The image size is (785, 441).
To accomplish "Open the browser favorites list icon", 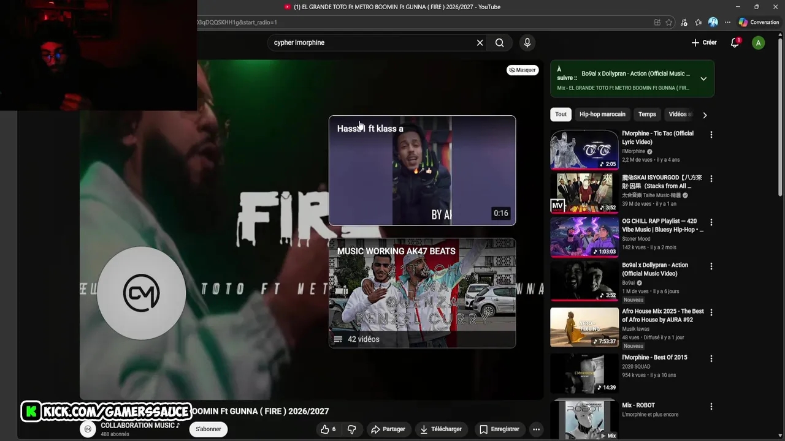I will [x=698, y=22].
